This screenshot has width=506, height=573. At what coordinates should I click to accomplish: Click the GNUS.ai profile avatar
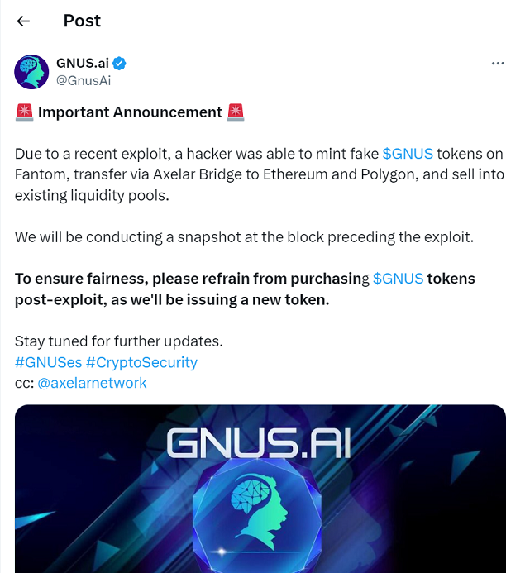(x=31, y=72)
